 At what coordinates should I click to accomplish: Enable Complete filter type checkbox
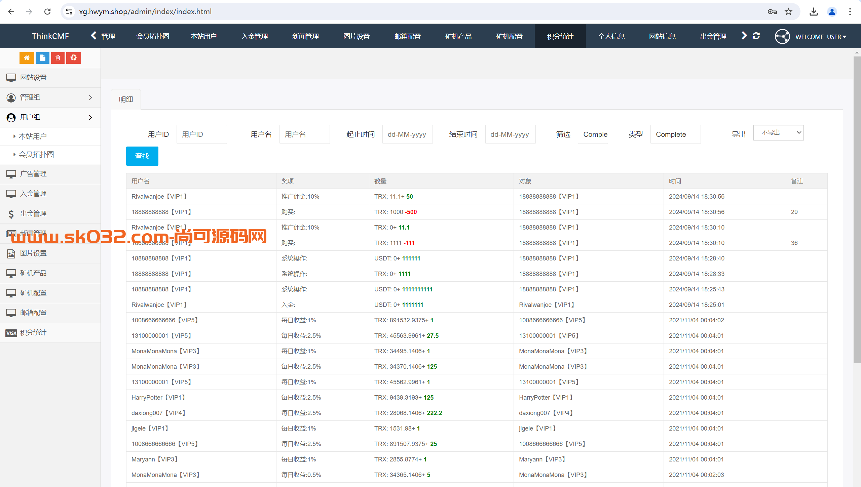tap(672, 133)
